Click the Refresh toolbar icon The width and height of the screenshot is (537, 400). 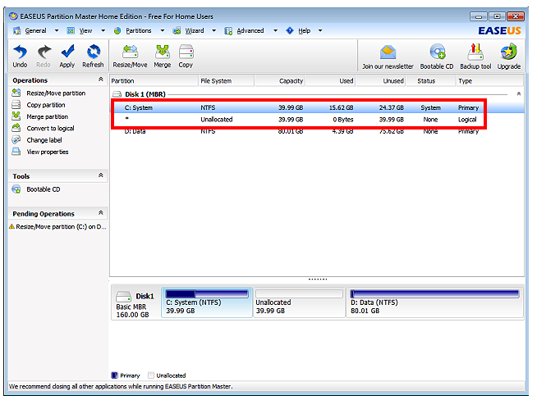coord(93,52)
